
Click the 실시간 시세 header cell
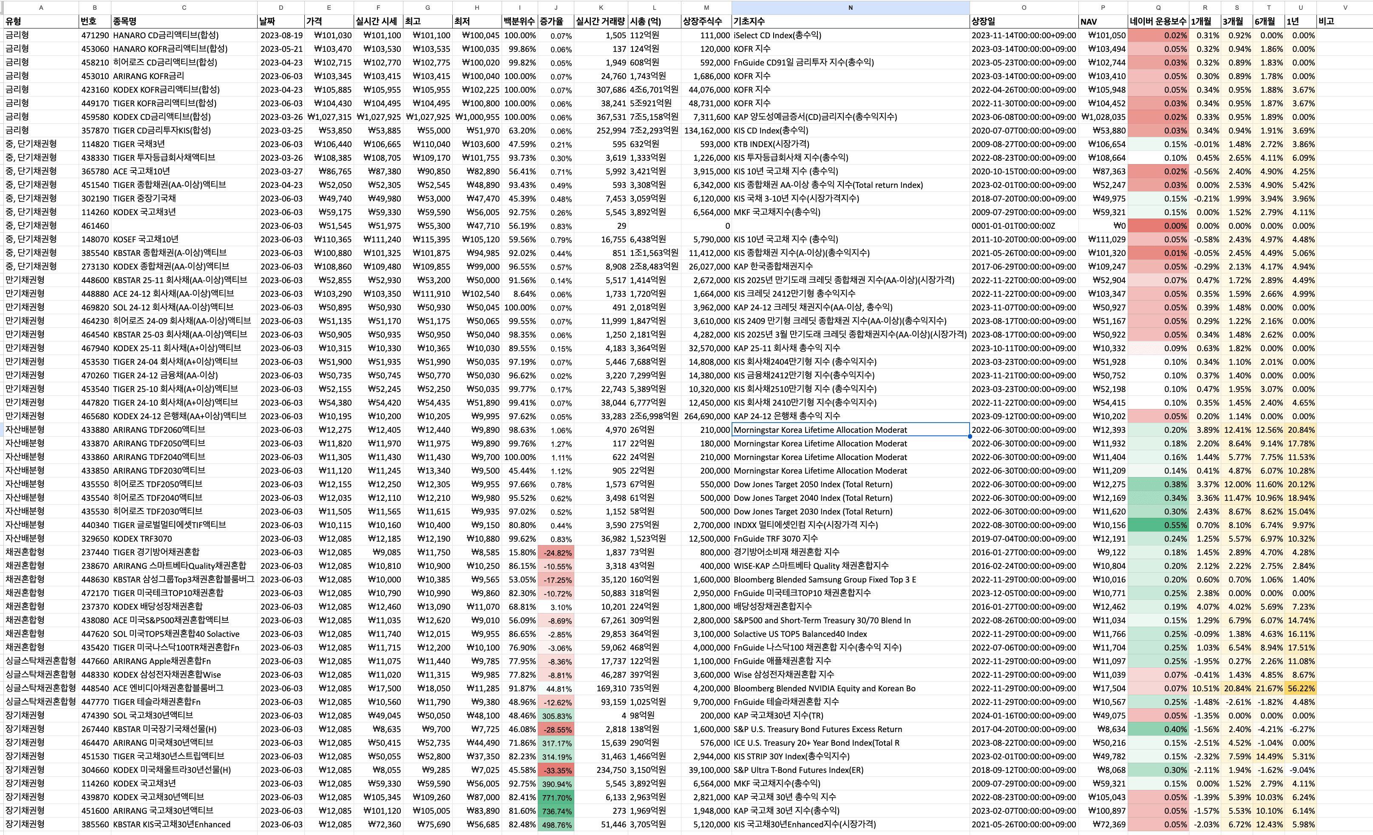pos(378,21)
